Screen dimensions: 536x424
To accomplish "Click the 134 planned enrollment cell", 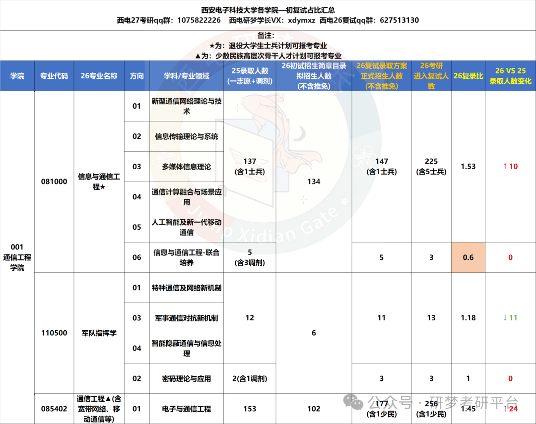I will pos(314,182).
